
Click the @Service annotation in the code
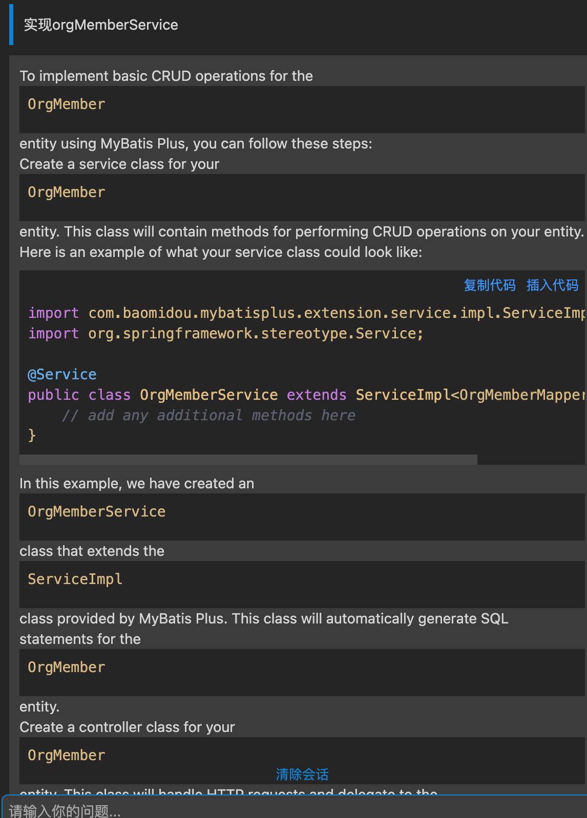point(62,374)
